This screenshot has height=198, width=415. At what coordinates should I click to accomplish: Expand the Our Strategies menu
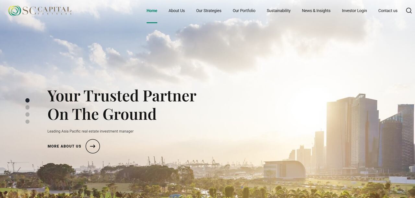[209, 11]
